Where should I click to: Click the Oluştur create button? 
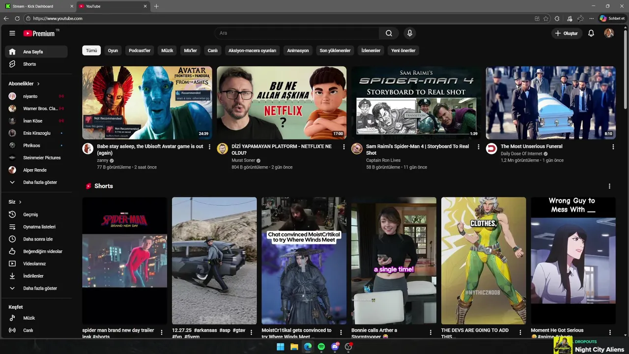click(x=567, y=33)
